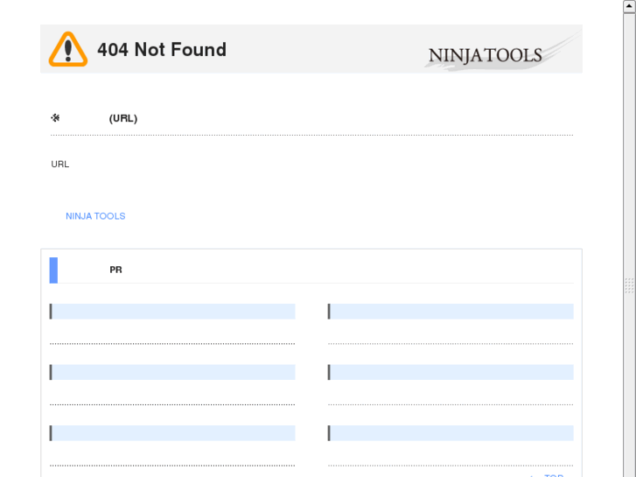Open the third right-column PR bar

pyautogui.click(x=451, y=433)
